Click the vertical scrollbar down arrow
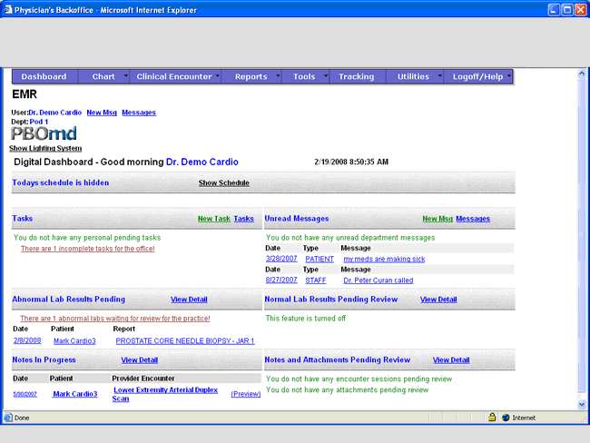Image resolution: width=590 pixels, height=443 pixels. pos(582,403)
